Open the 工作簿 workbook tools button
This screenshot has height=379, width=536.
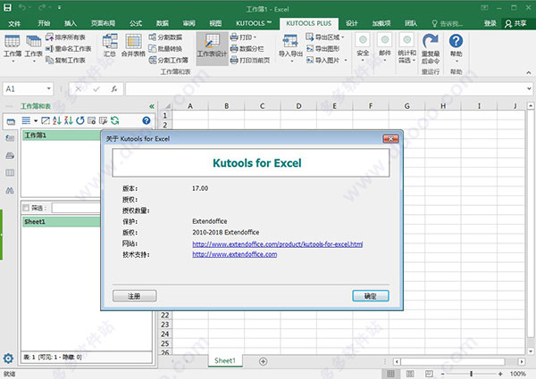pyautogui.click(x=13, y=47)
